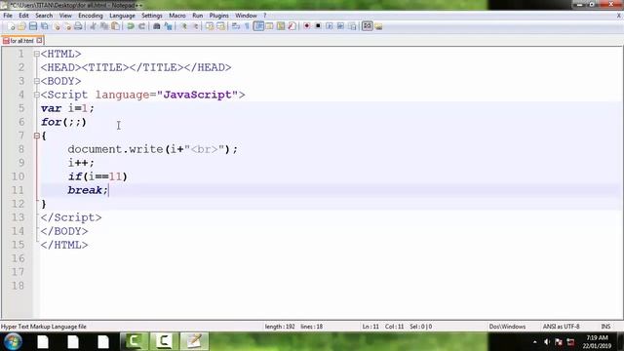Toggle show all characters pilcrow icon
The image size is (624, 351).
[247, 26]
